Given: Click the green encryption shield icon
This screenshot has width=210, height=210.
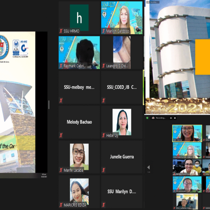Looking at the screenshot, I should click(x=147, y=118).
